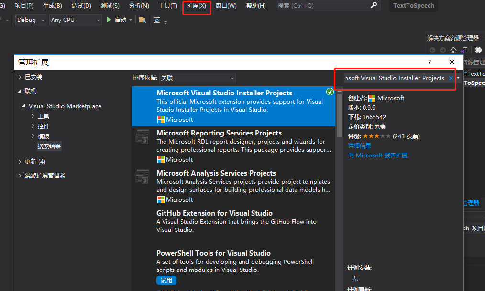Open the 调试(D) menu
The width and height of the screenshot is (485, 291).
[x=81, y=6]
